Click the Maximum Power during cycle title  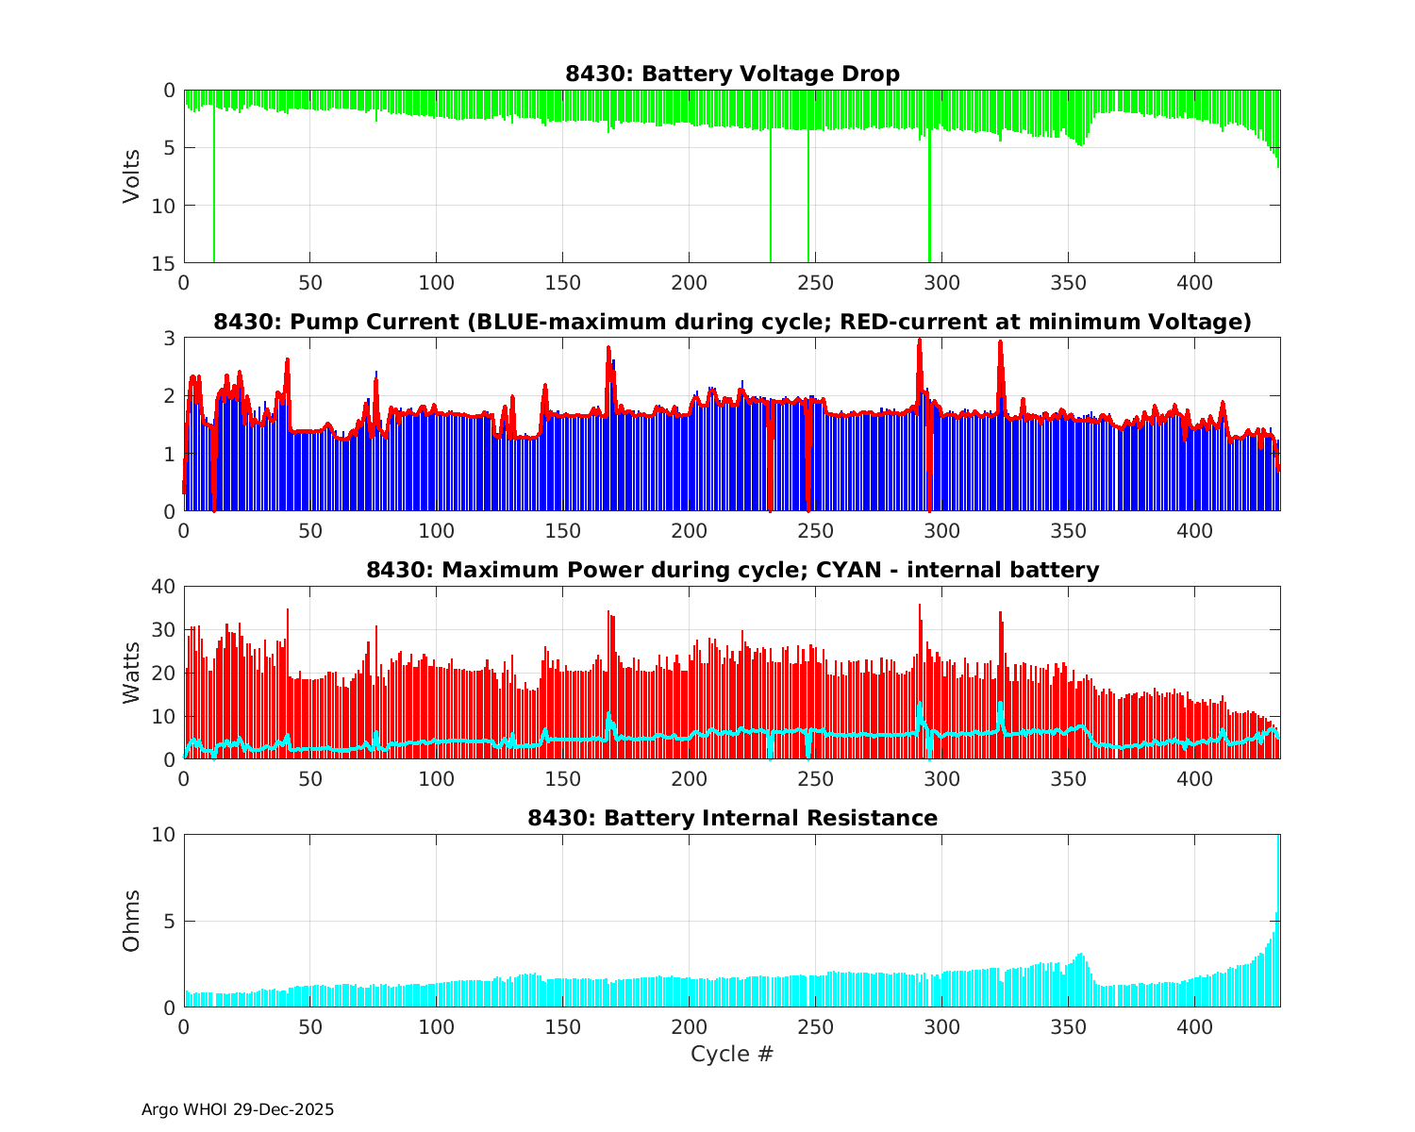(732, 570)
